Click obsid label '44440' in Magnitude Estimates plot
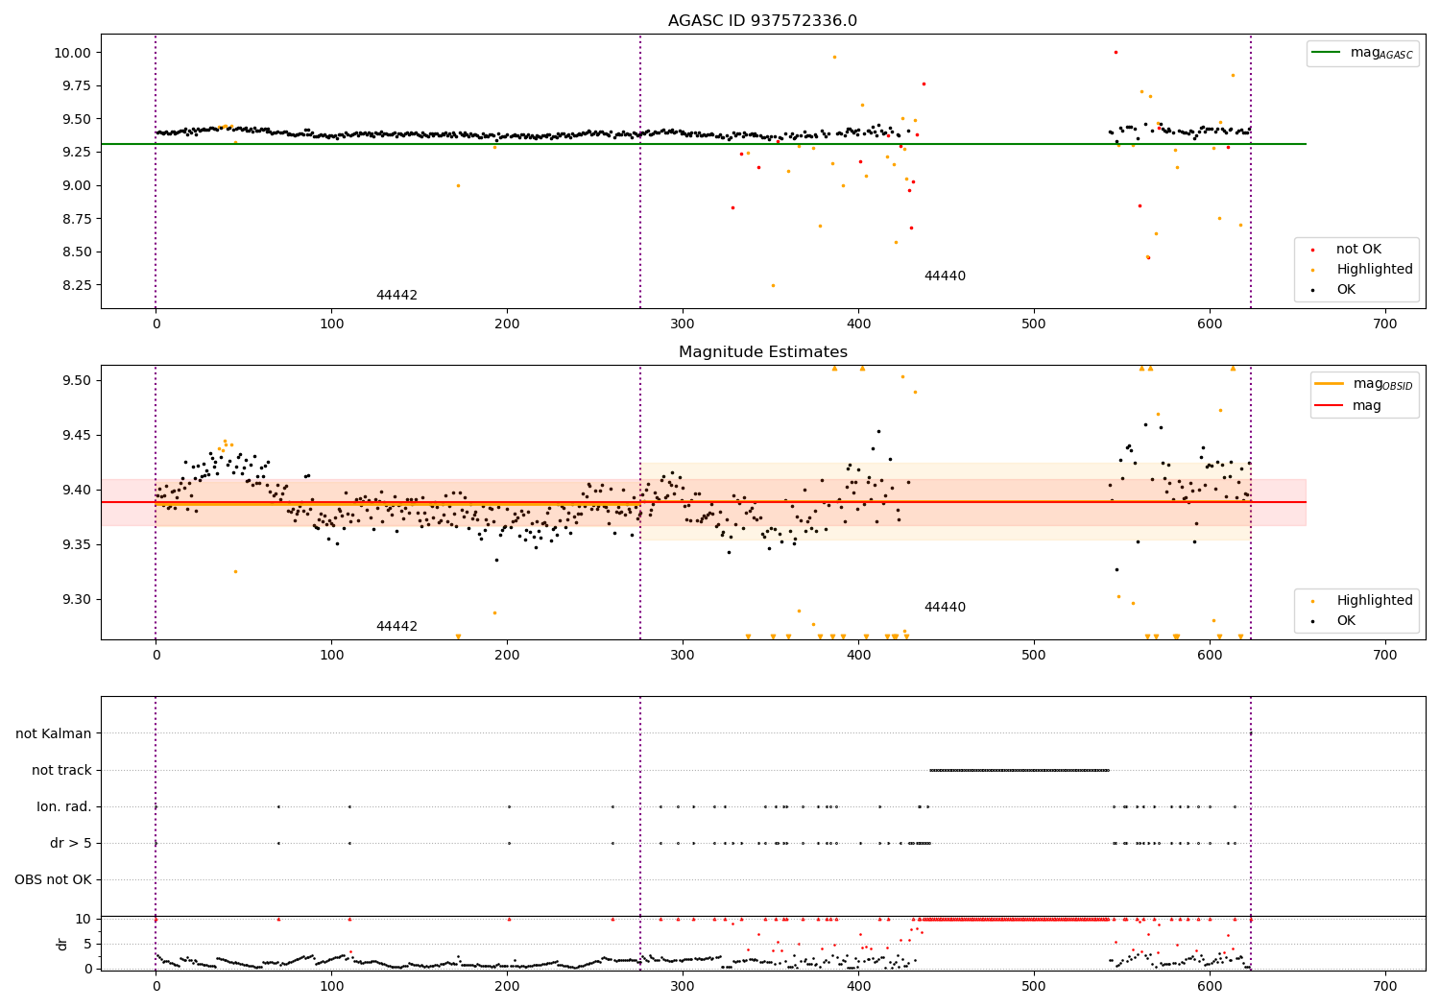The width and height of the screenshot is (1440, 1008). 945,608
